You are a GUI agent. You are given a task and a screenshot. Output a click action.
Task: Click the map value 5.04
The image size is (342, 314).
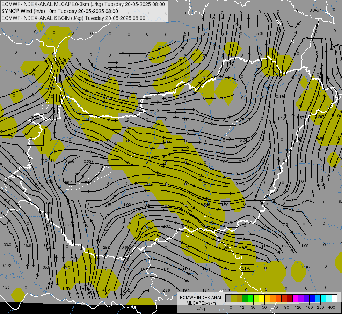coord(243,140)
